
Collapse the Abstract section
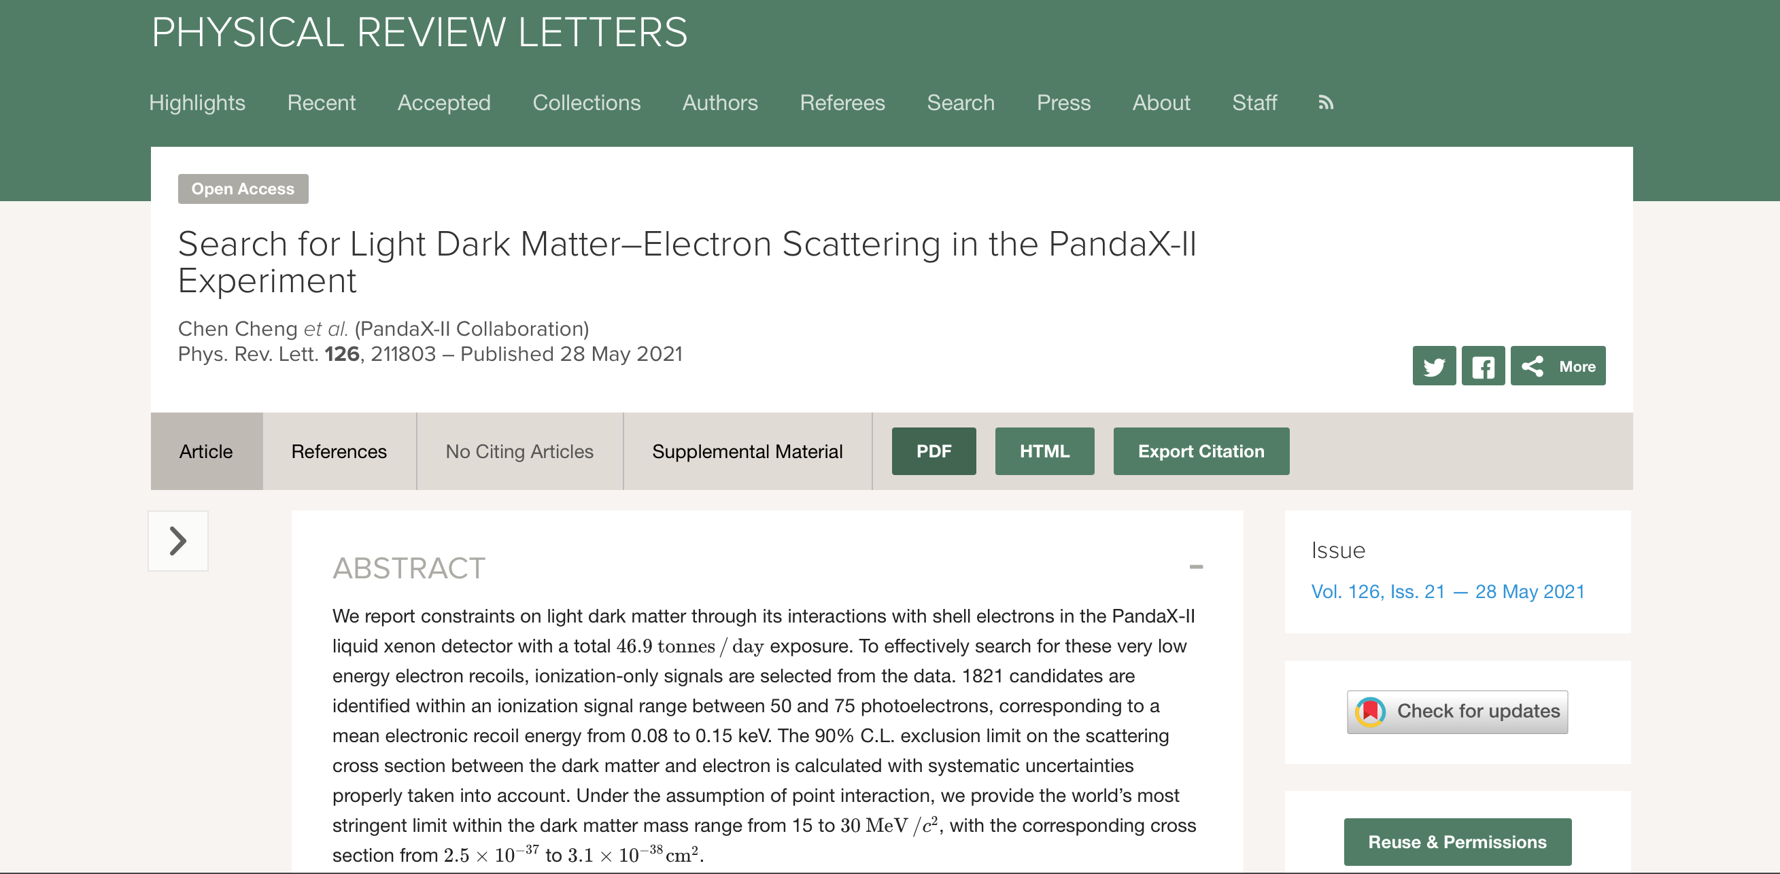coord(1196,567)
